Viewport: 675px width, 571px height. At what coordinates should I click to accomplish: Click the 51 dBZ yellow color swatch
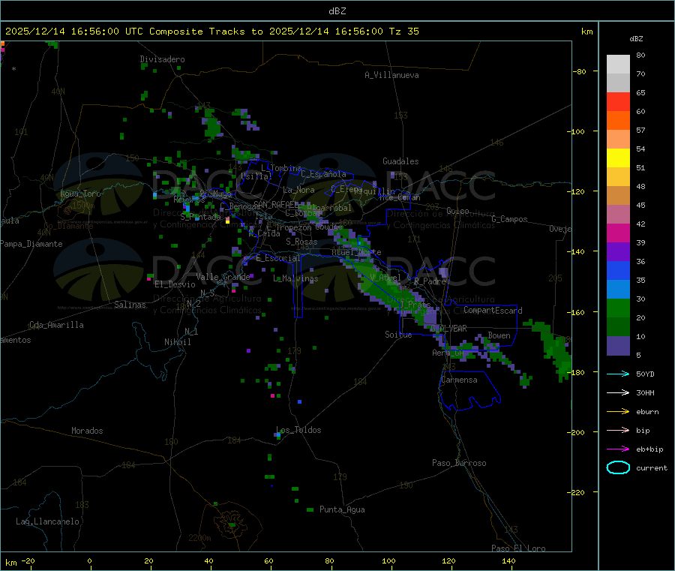(x=618, y=158)
